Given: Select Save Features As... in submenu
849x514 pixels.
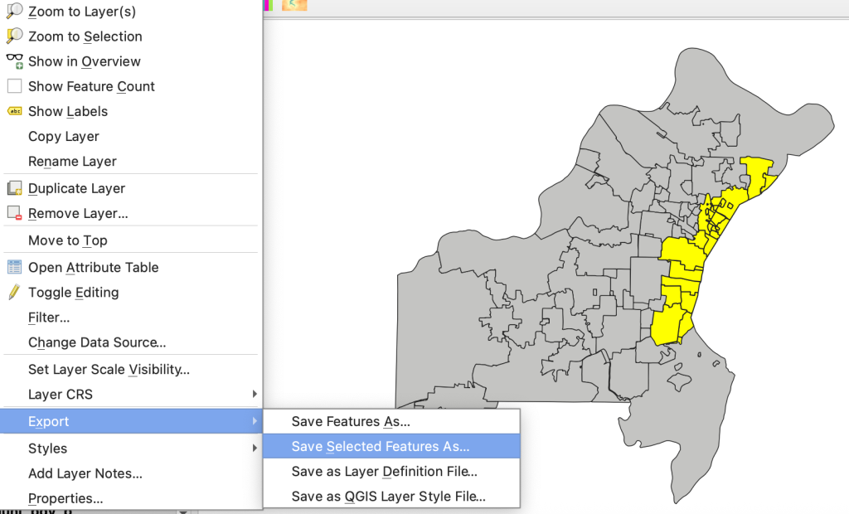Looking at the screenshot, I should [351, 421].
